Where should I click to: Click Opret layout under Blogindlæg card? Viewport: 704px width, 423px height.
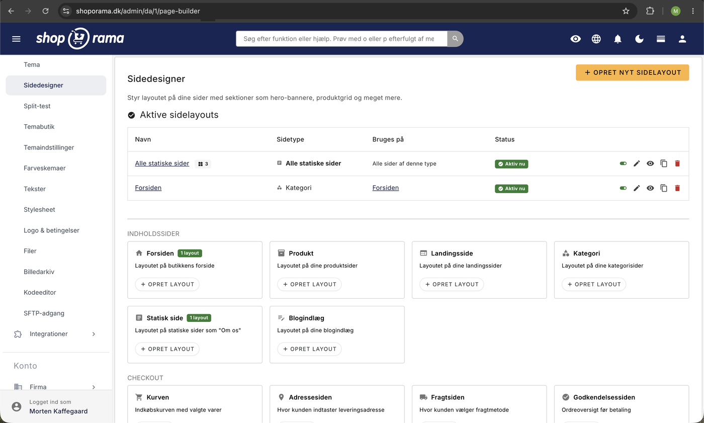pos(309,349)
